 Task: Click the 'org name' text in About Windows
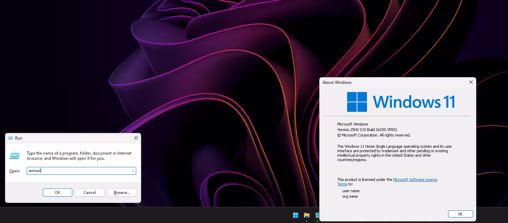coord(350,196)
